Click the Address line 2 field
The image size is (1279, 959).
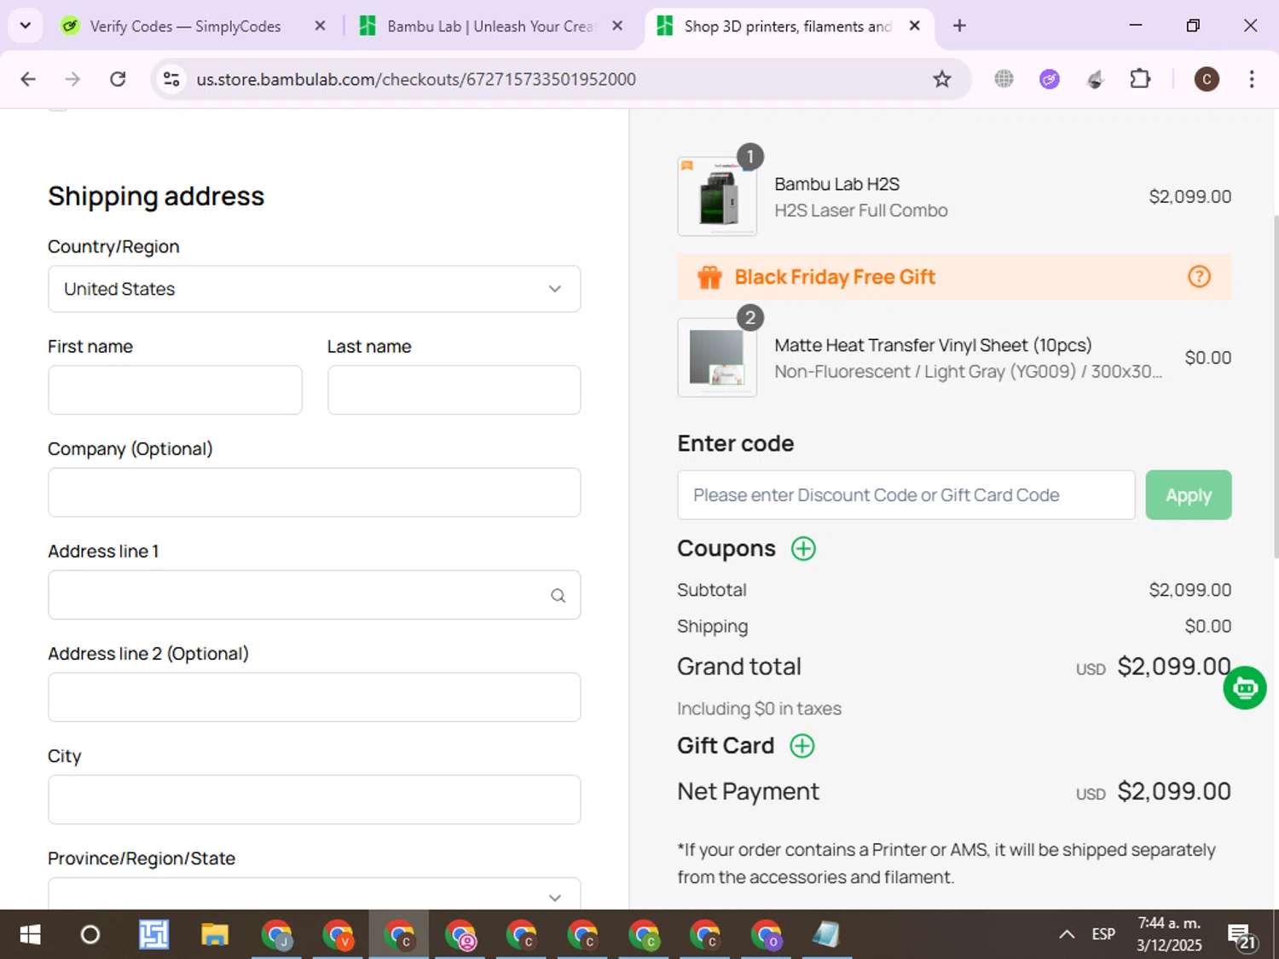coord(314,697)
